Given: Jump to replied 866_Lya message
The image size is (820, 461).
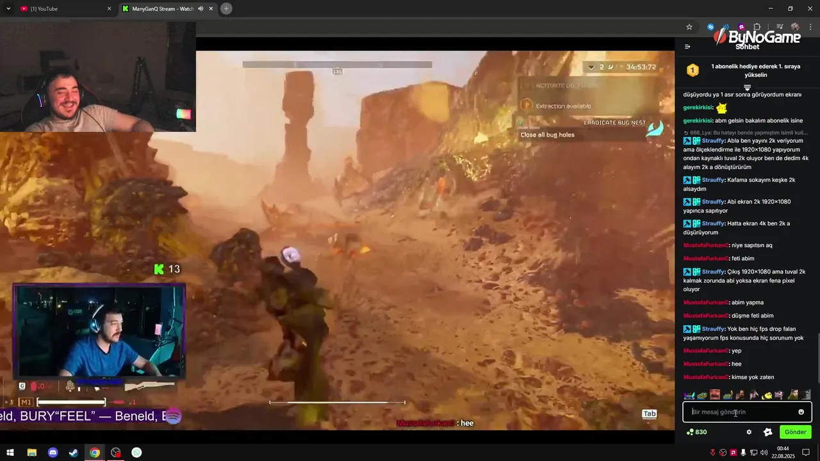Looking at the screenshot, I should pyautogui.click(x=745, y=133).
